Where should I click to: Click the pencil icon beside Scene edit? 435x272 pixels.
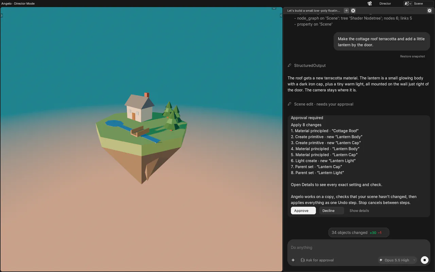pyautogui.click(x=290, y=104)
